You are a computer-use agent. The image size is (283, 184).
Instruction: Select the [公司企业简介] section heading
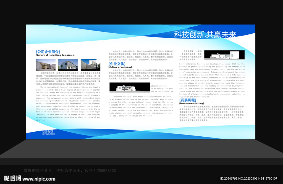click(x=48, y=52)
